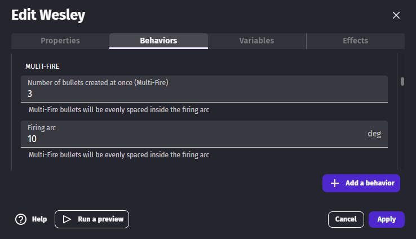This screenshot has width=416, height=239.
Task: Click the play icon in Run a preview
Action: pyautogui.click(x=67, y=219)
